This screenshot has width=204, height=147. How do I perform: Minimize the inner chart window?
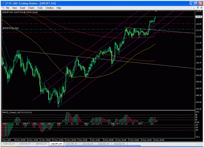click(194, 8)
